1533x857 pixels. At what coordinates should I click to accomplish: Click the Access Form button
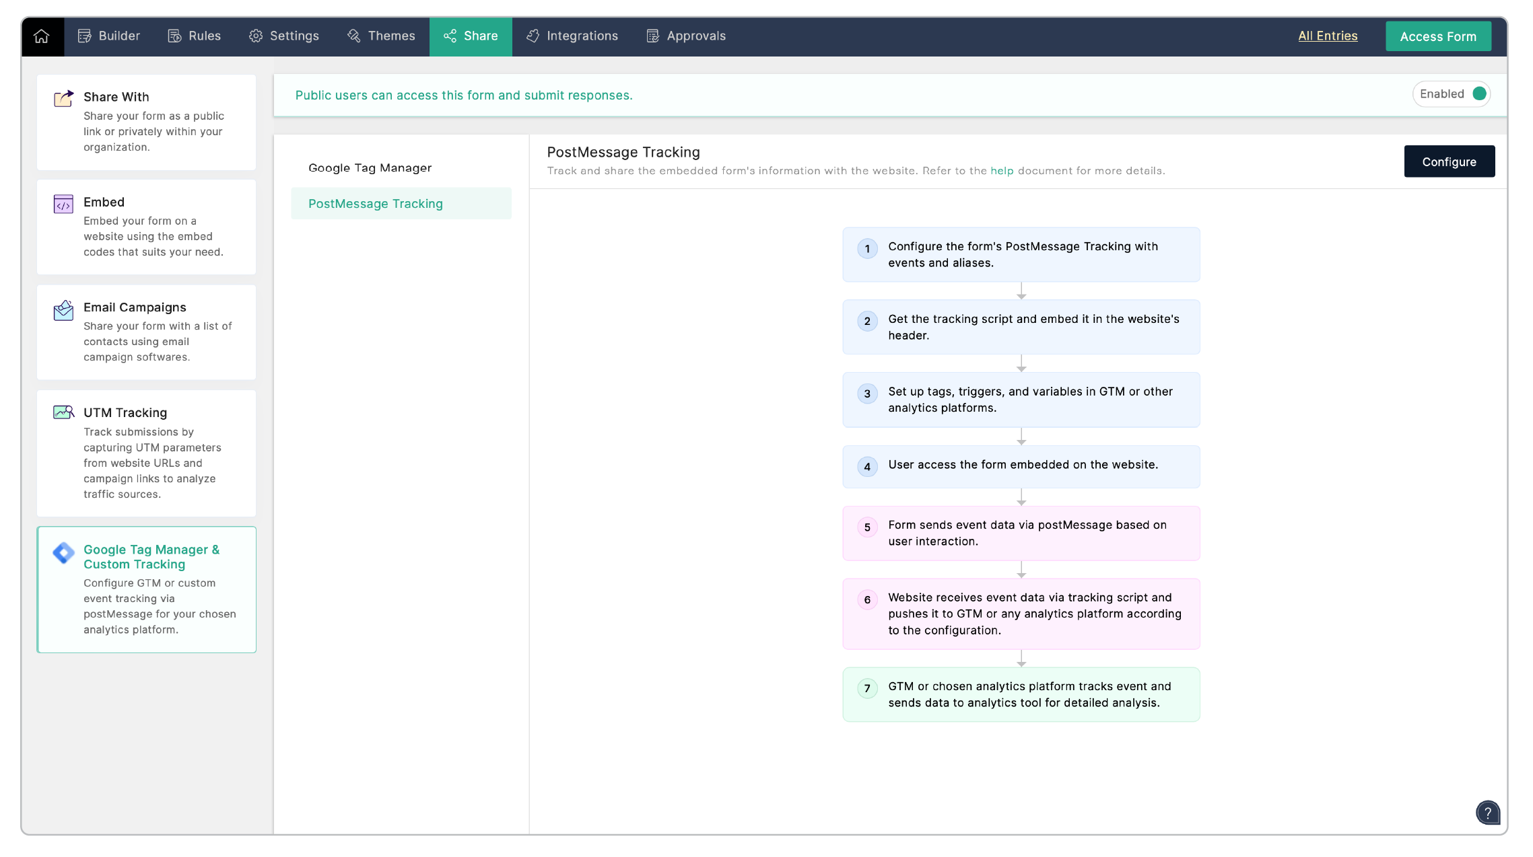click(1438, 36)
